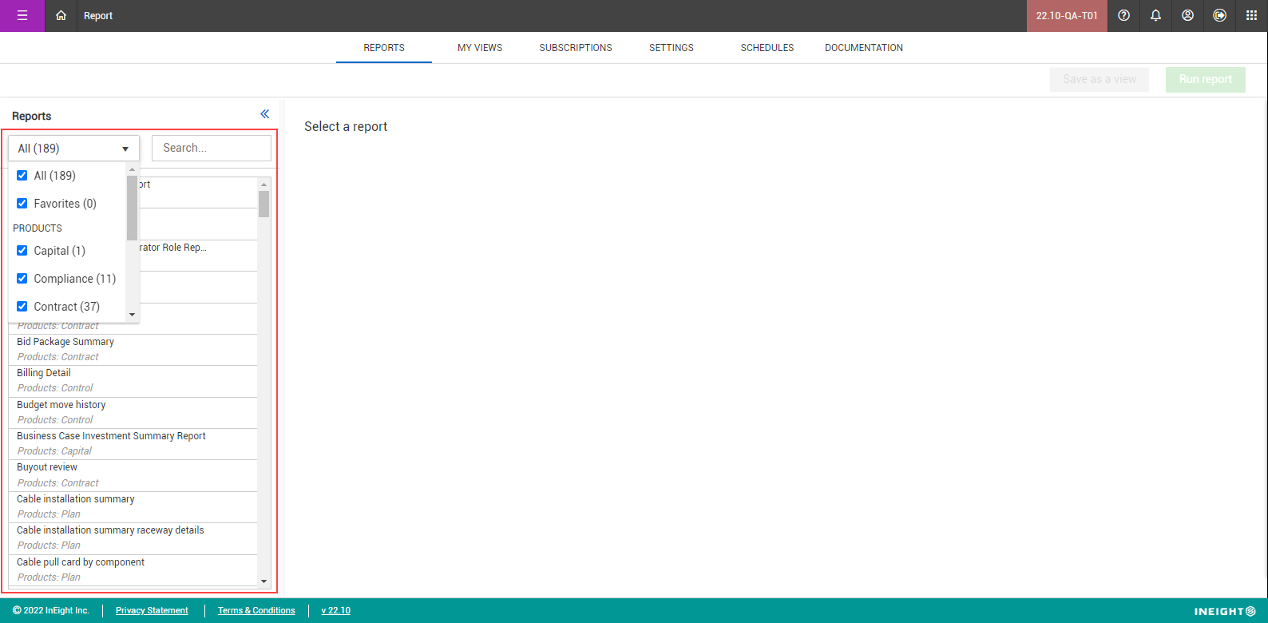This screenshot has width=1268, height=623.
Task: Open the Subscriptions tab
Action: pyautogui.click(x=575, y=48)
